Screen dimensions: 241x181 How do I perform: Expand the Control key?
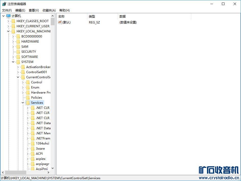click(23, 82)
